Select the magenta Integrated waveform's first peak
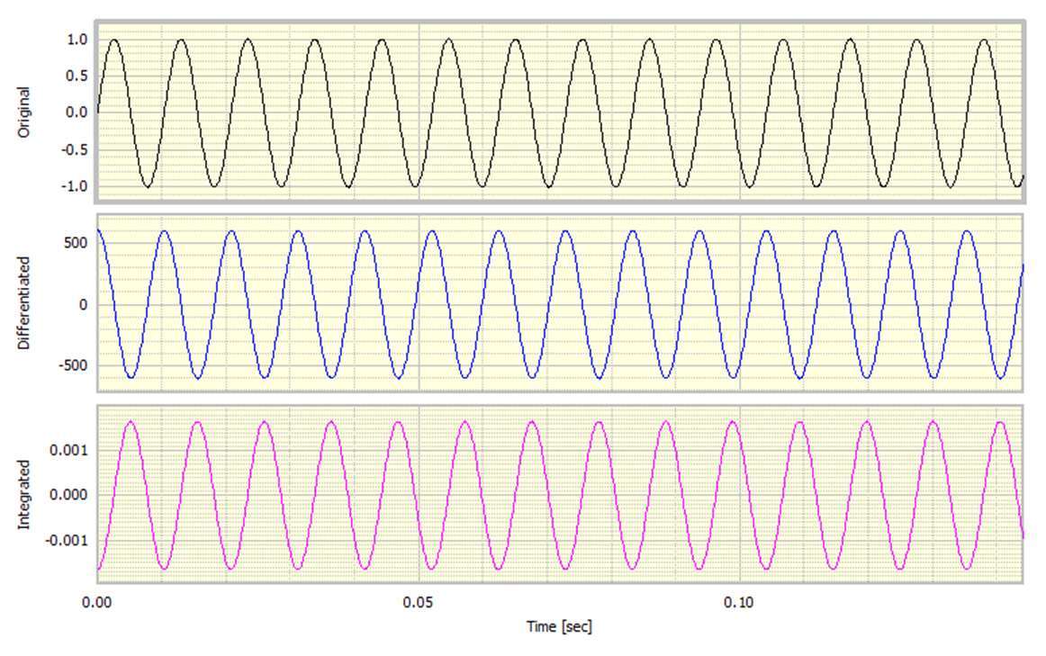This screenshot has width=1046, height=656. [x=131, y=421]
